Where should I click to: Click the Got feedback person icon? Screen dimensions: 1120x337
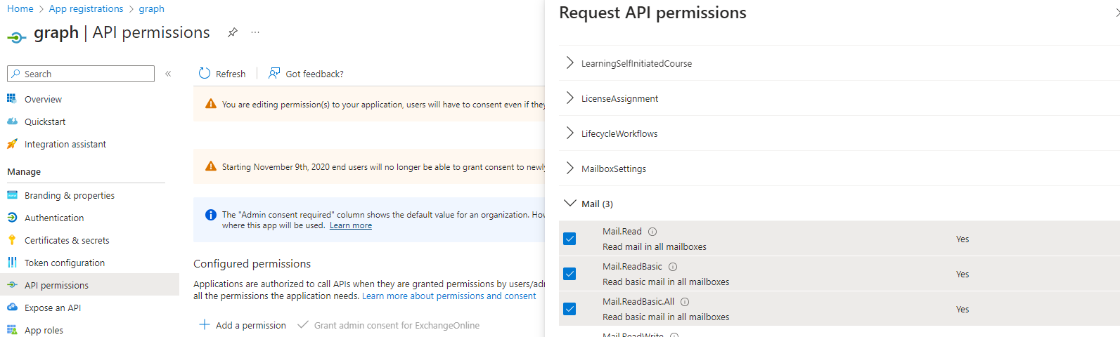(x=274, y=73)
